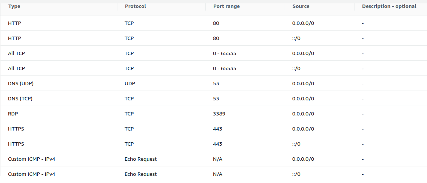The image size is (427, 183).
Task: Select the Custom ICMP - IPv4 rule for 0.0.0.0/0
Action: click(214, 159)
